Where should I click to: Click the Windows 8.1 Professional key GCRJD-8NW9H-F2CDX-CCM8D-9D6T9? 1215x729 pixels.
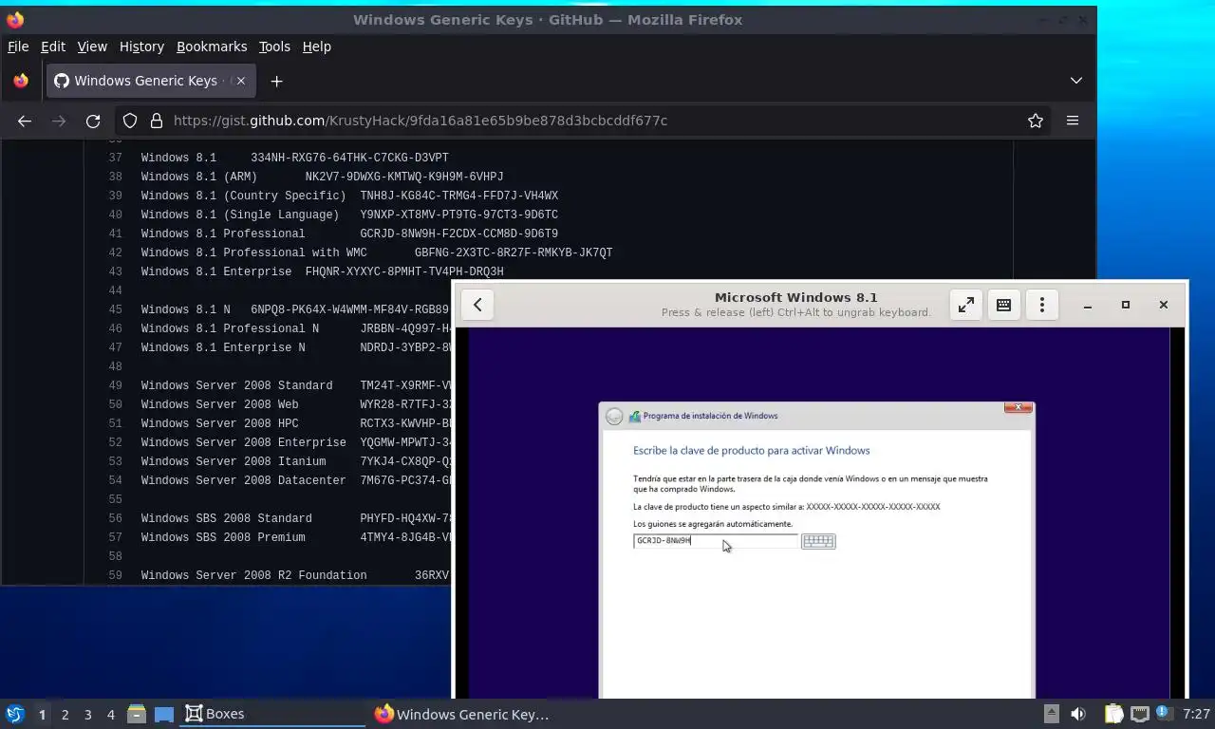click(459, 234)
